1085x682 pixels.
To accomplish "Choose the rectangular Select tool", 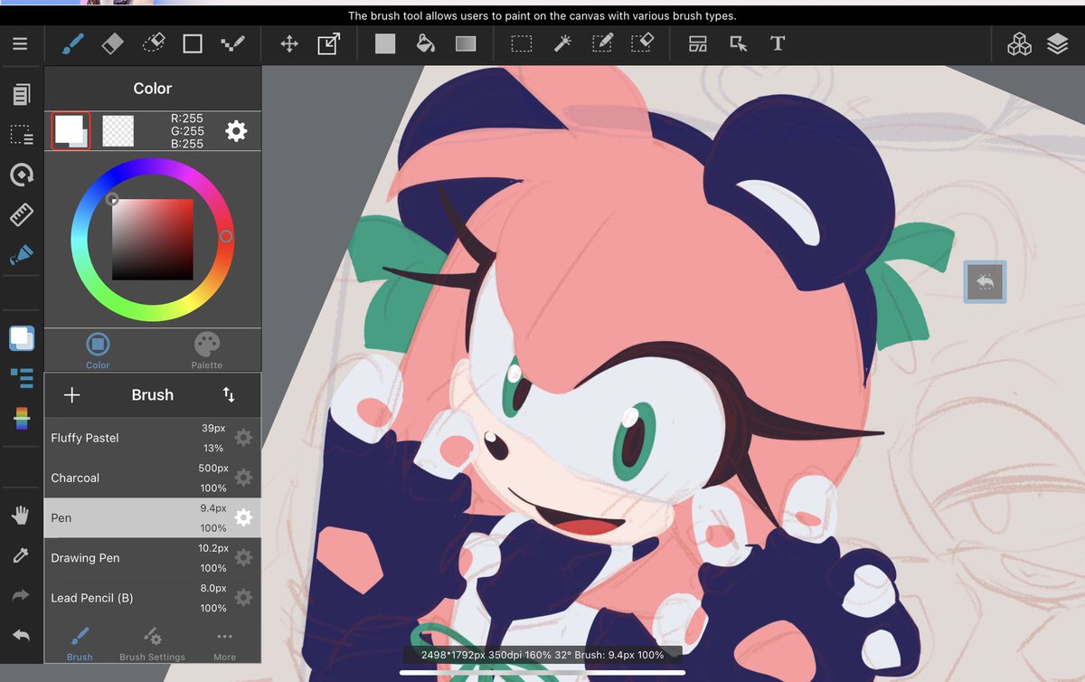I will click(x=522, y=43).
